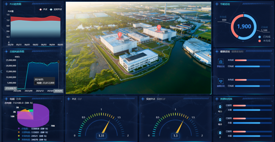The image size is (275, 142).
Task: Switch to the 健康度指标 tab
Action: click(x=237, y=51)
